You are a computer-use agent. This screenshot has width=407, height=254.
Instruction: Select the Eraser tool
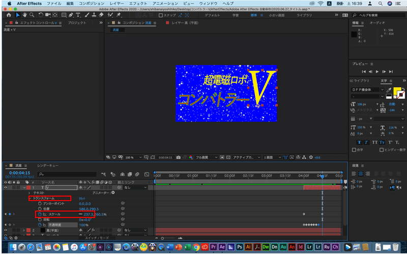tap(101, 15)
